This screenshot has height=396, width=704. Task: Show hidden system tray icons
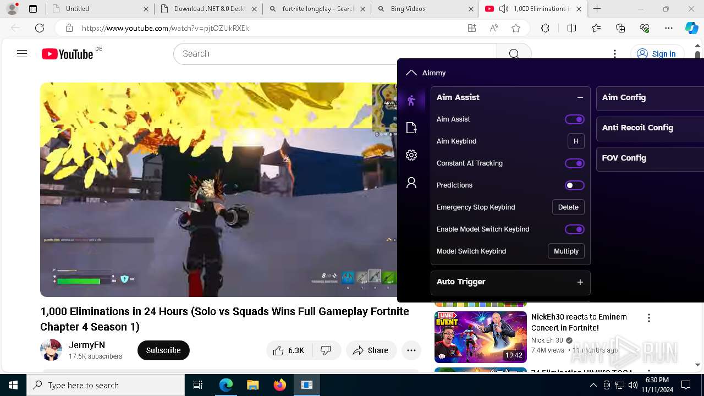point(593,385)
